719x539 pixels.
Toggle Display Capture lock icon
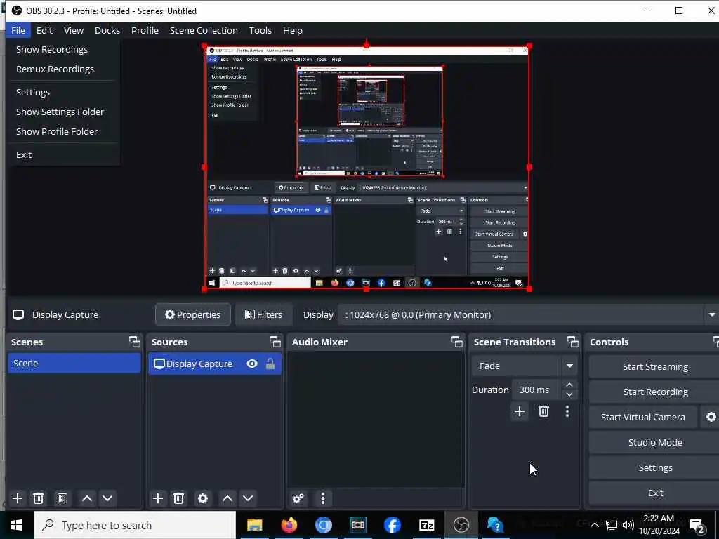tap(270, 364)
